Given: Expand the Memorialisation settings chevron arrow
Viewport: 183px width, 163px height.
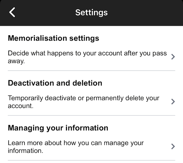Looking at the screenshot, I should point(173,57).
